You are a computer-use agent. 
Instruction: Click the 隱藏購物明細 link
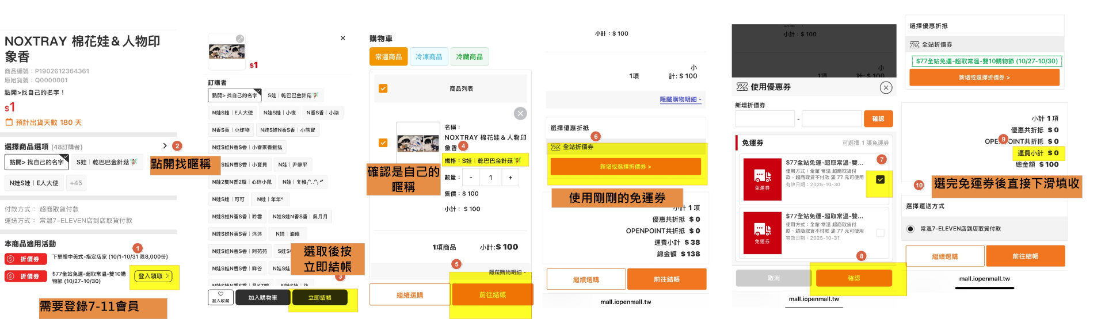[680, 99]
